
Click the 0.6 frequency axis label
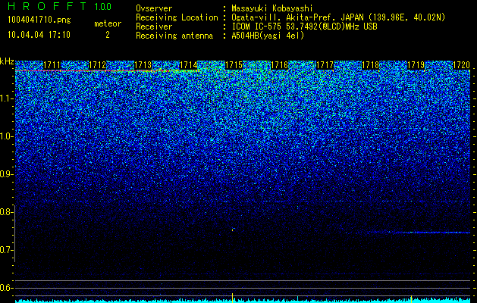(7, 288)
